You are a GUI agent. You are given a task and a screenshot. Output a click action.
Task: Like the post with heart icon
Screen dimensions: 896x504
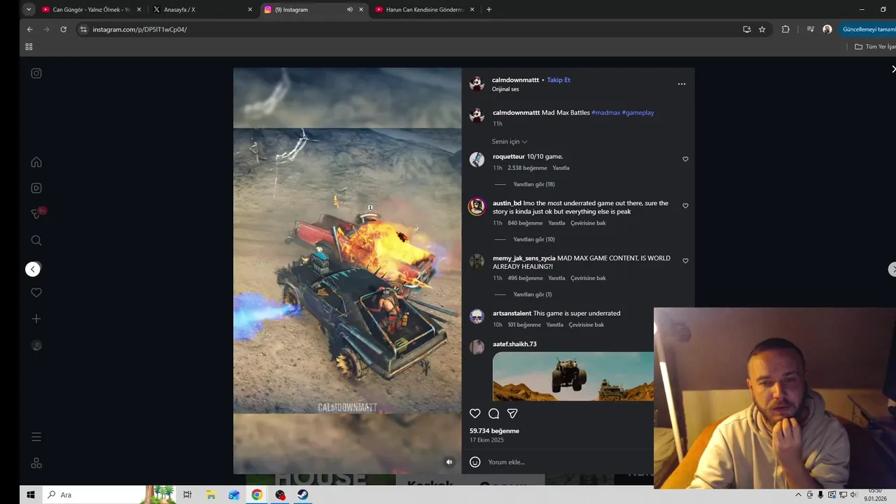click(x=475, y=414)
